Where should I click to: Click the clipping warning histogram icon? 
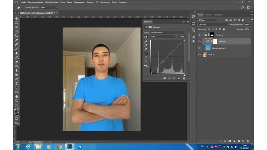click(x=146, y=65)
